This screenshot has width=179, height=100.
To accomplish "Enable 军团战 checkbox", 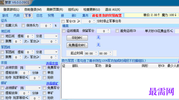I will pos(2,52).
